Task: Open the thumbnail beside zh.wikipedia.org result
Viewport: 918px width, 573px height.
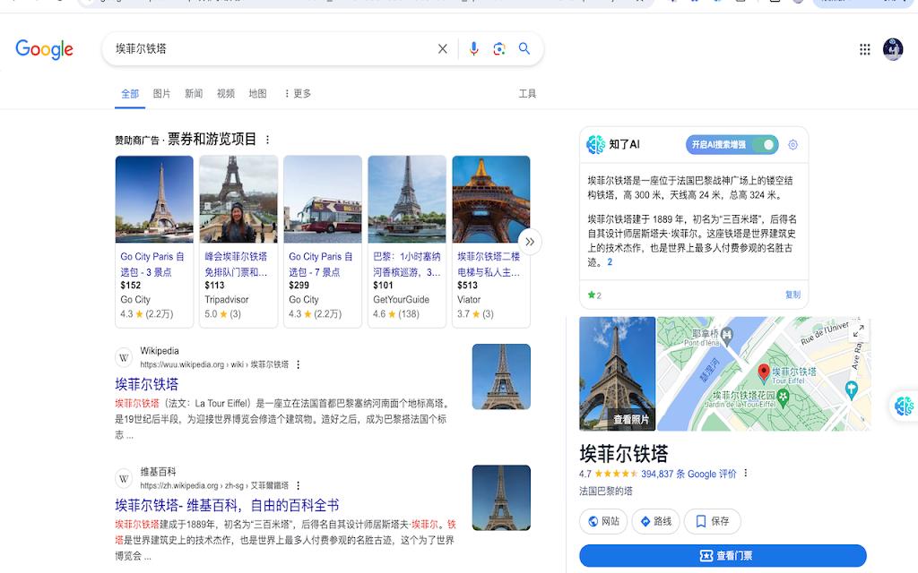Action: click(x=501, y=498)
